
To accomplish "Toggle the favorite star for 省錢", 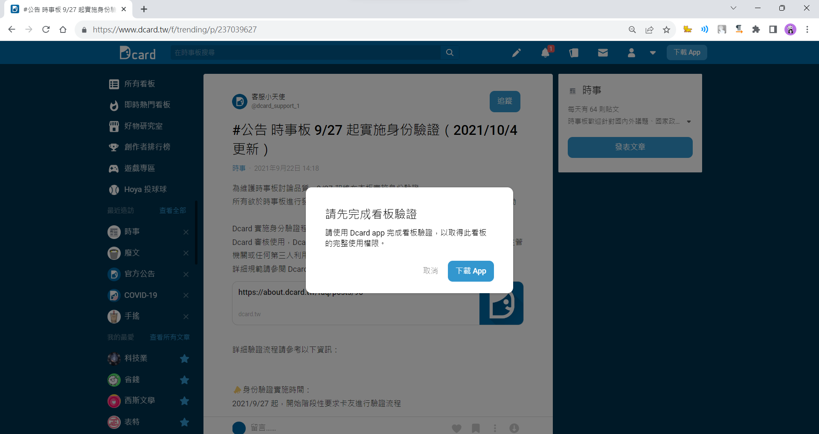I will tap(184, 380).
